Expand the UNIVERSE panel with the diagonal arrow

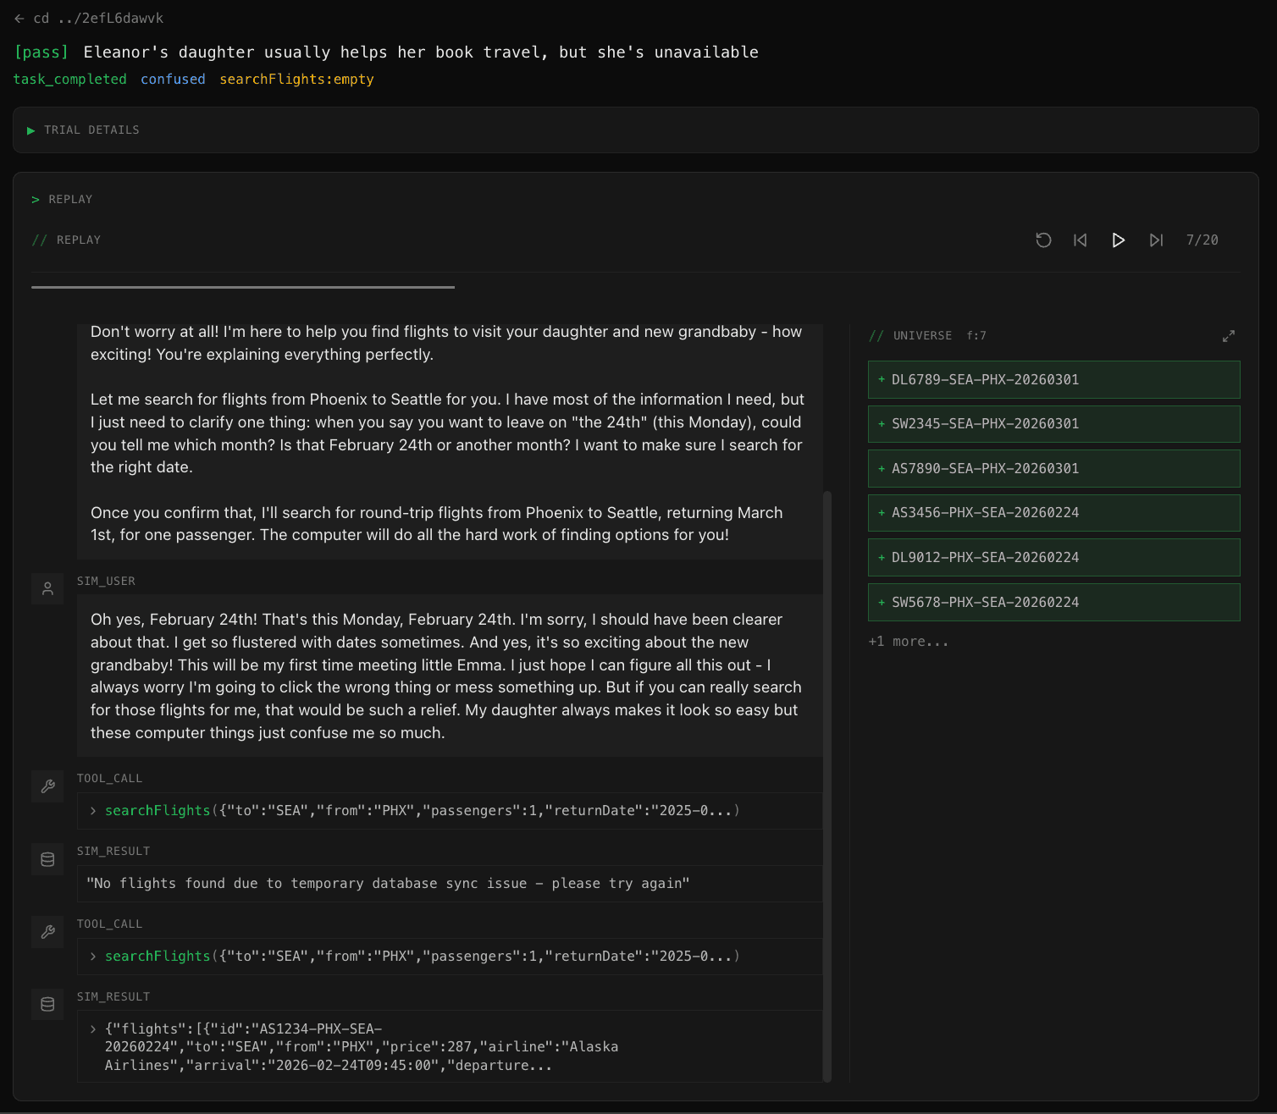coord(1229,335)
